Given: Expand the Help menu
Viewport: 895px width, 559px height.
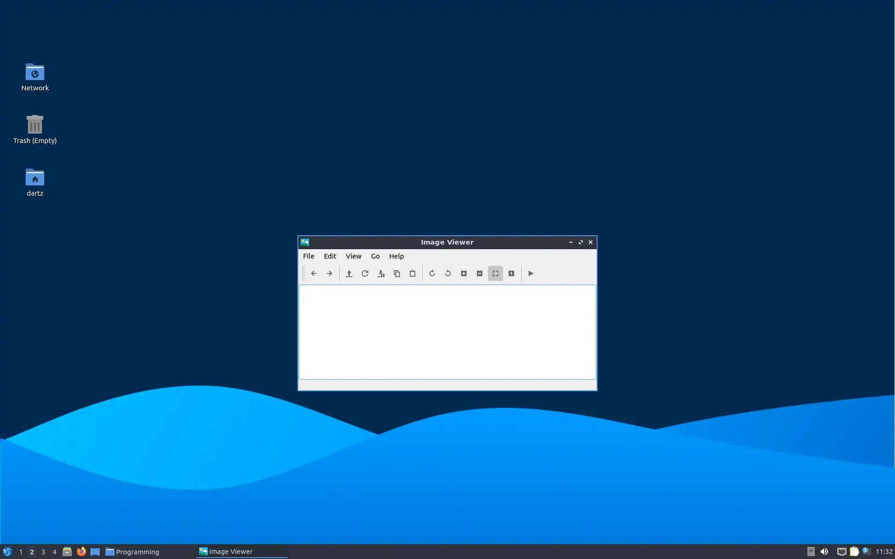Looking at the screenshot, I should click(396, 256).
